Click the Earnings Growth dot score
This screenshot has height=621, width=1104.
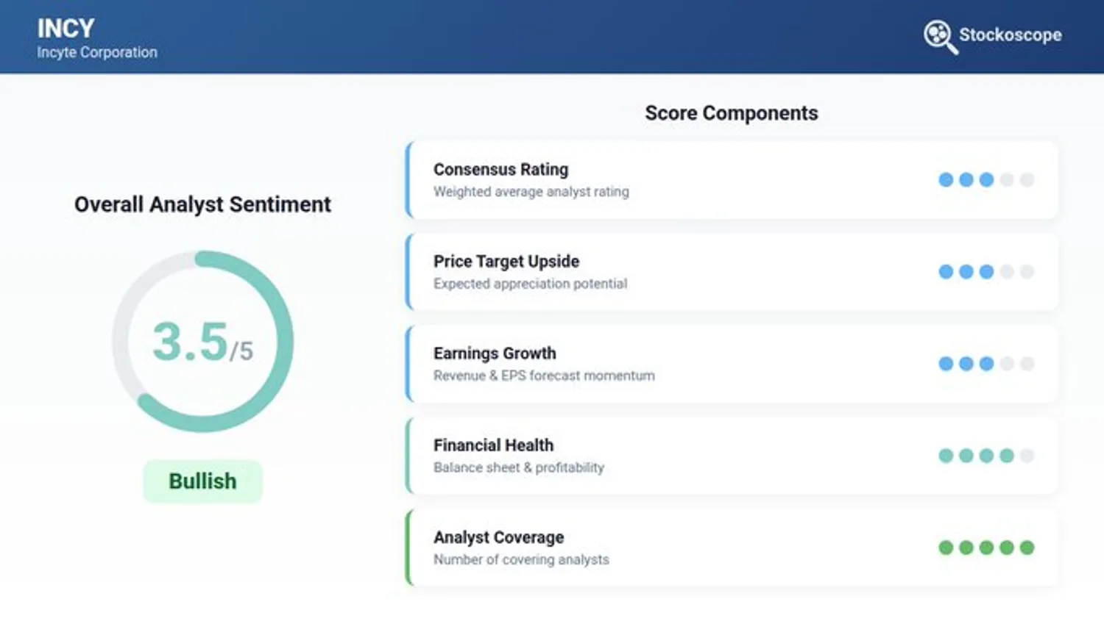tap(986, 364)
